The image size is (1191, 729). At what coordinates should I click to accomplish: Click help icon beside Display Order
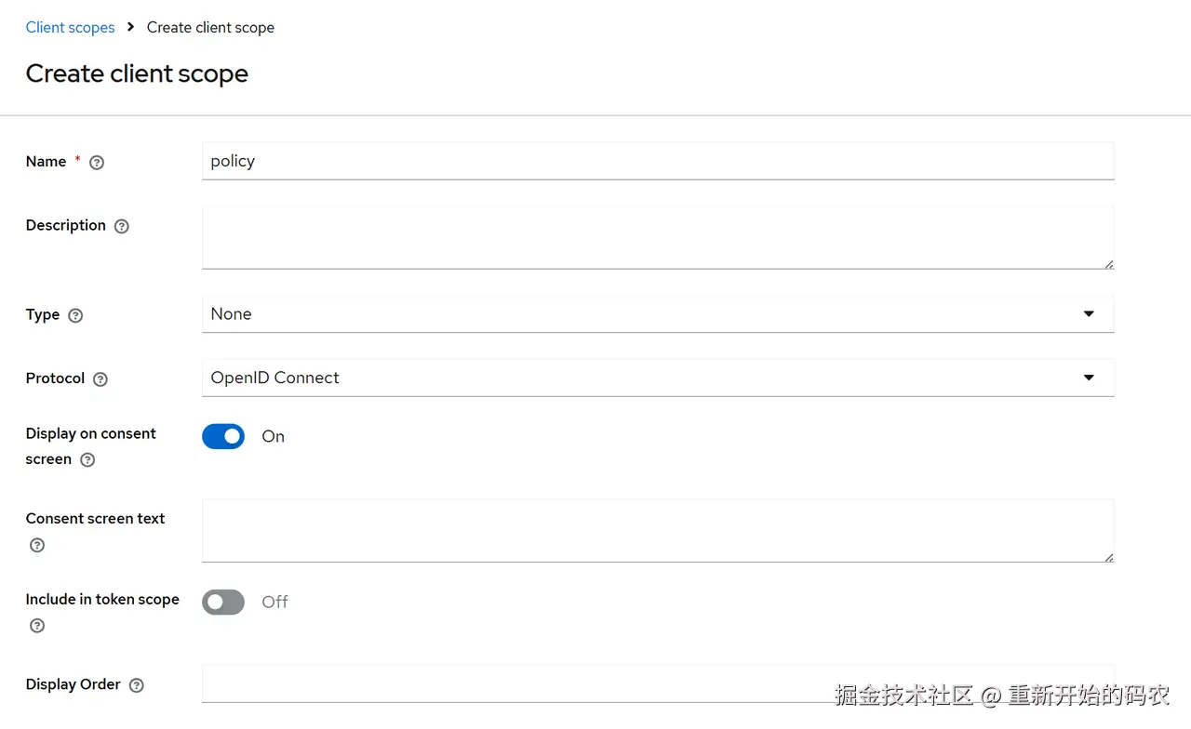137,685
